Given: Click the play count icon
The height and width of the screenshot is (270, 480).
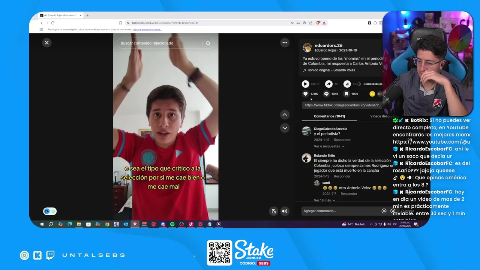Looking at the screenshot, I should (306, 84).
